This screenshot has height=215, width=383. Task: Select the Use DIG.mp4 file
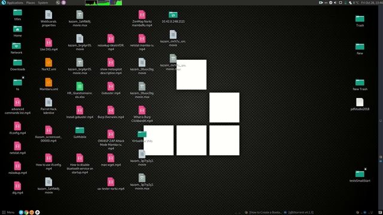[x=48, y=45]
